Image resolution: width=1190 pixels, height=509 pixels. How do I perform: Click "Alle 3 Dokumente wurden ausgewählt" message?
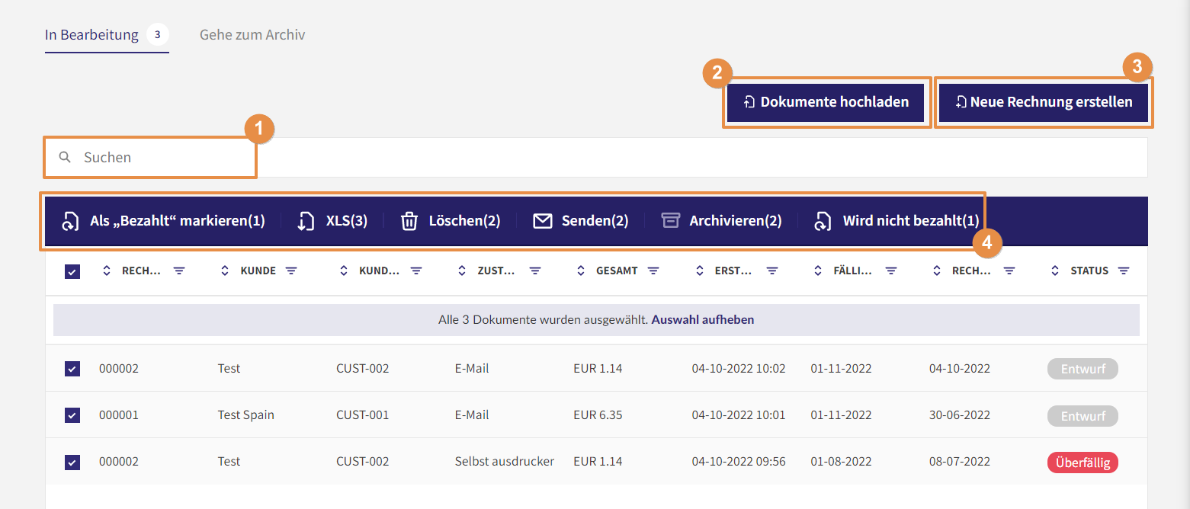click(x=543, y=320)
